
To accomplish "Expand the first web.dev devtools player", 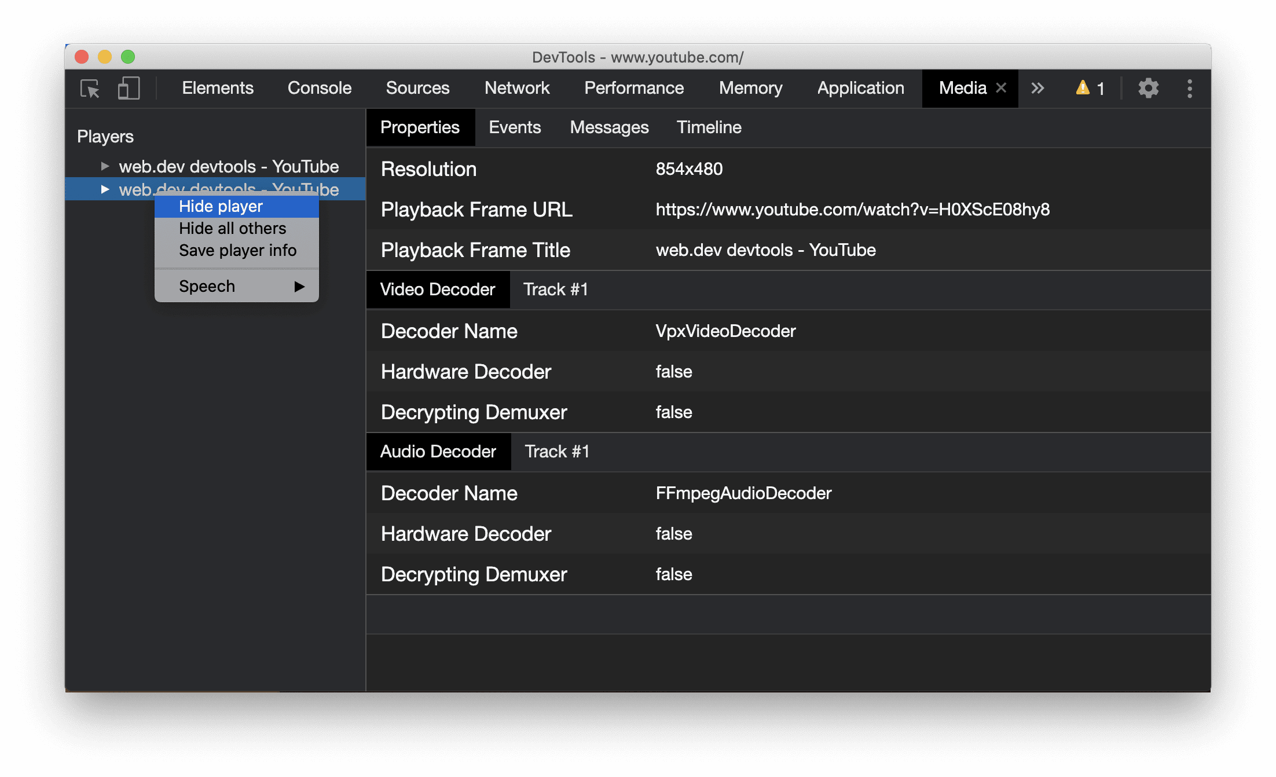I will coord(104,165).
